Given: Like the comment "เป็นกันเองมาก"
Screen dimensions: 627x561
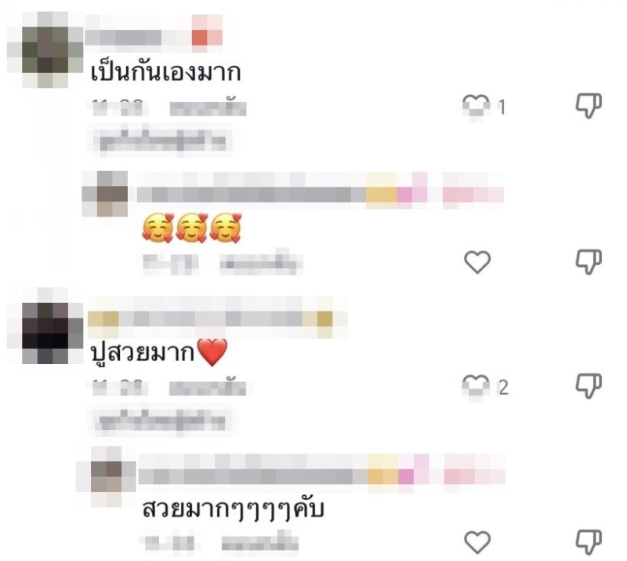Looking at the screenshot, I should [x=477, y=106].
